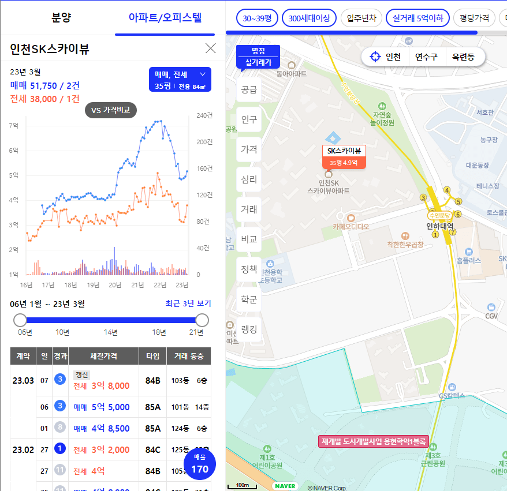Screen dimensions: 507x491
Task: Click elapsed badge 8 for 매매 4억 8,500
Action: coord(60,427)
